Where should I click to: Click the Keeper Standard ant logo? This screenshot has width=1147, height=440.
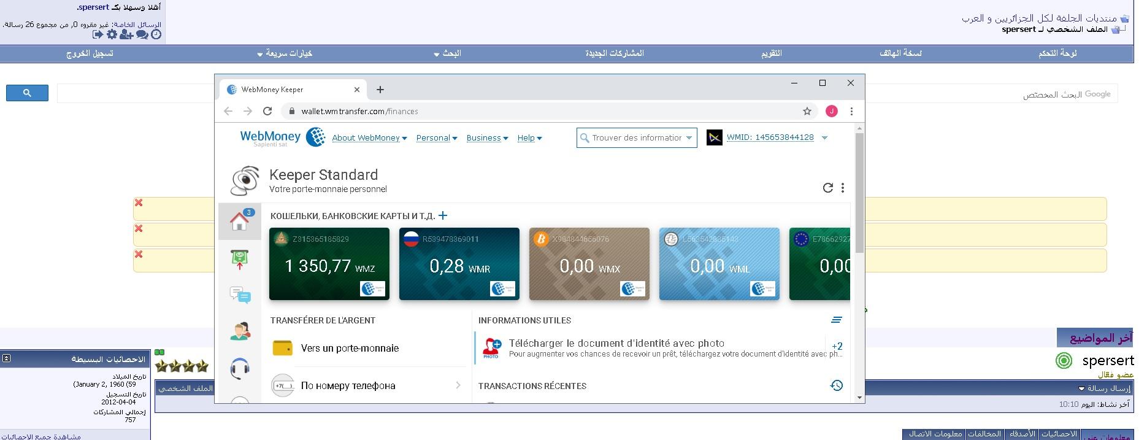[x=244, y=181]
